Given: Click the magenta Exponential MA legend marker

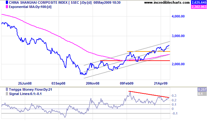Looking at the screenshot, I should click(x=7, y=7).
